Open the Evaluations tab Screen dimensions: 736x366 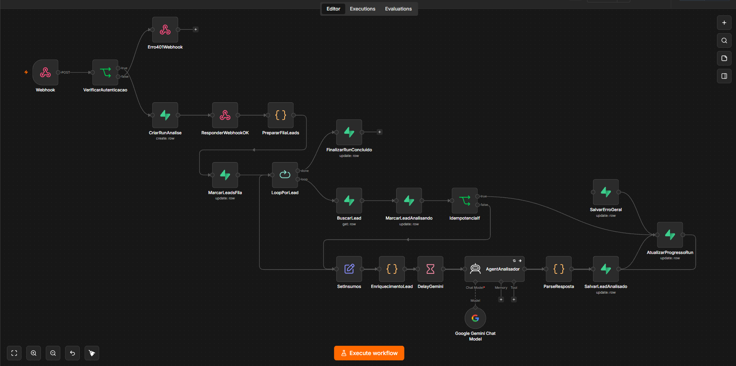point(398,9)
